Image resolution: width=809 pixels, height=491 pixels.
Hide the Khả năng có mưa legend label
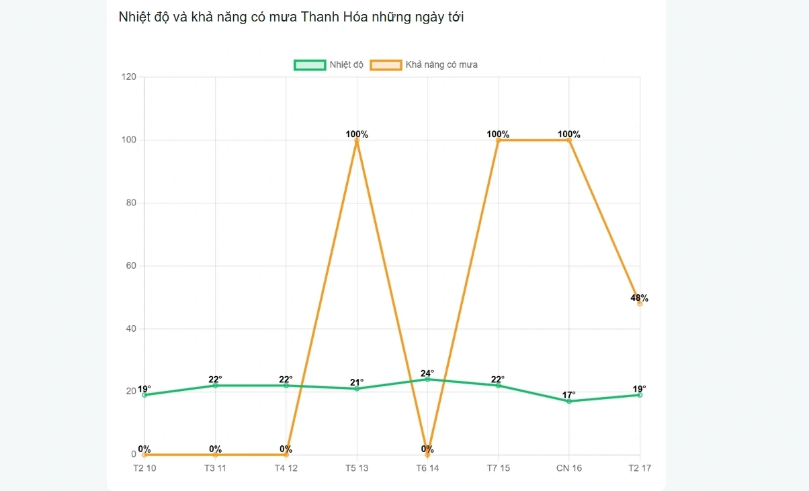pos(441,65)
